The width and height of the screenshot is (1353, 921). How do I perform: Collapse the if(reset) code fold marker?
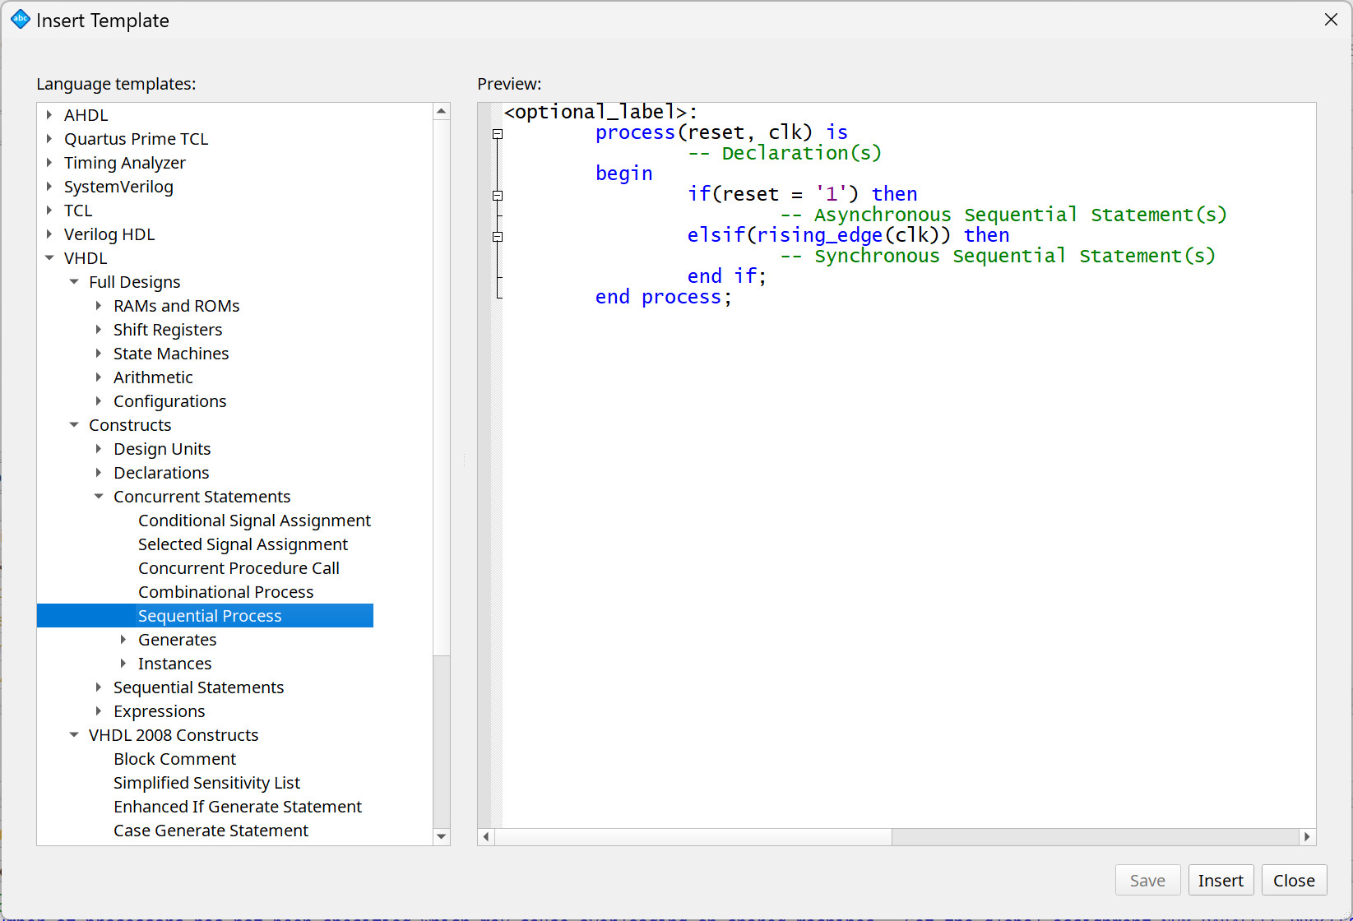pyautogui.click(x=498, y=196)
